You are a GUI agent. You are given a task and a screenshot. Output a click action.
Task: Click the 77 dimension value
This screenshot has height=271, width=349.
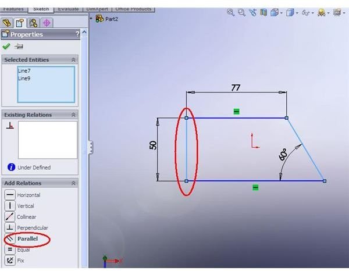(x=236, y=88)
